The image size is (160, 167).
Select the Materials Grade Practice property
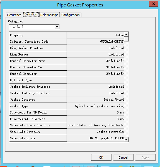(38, 125)
